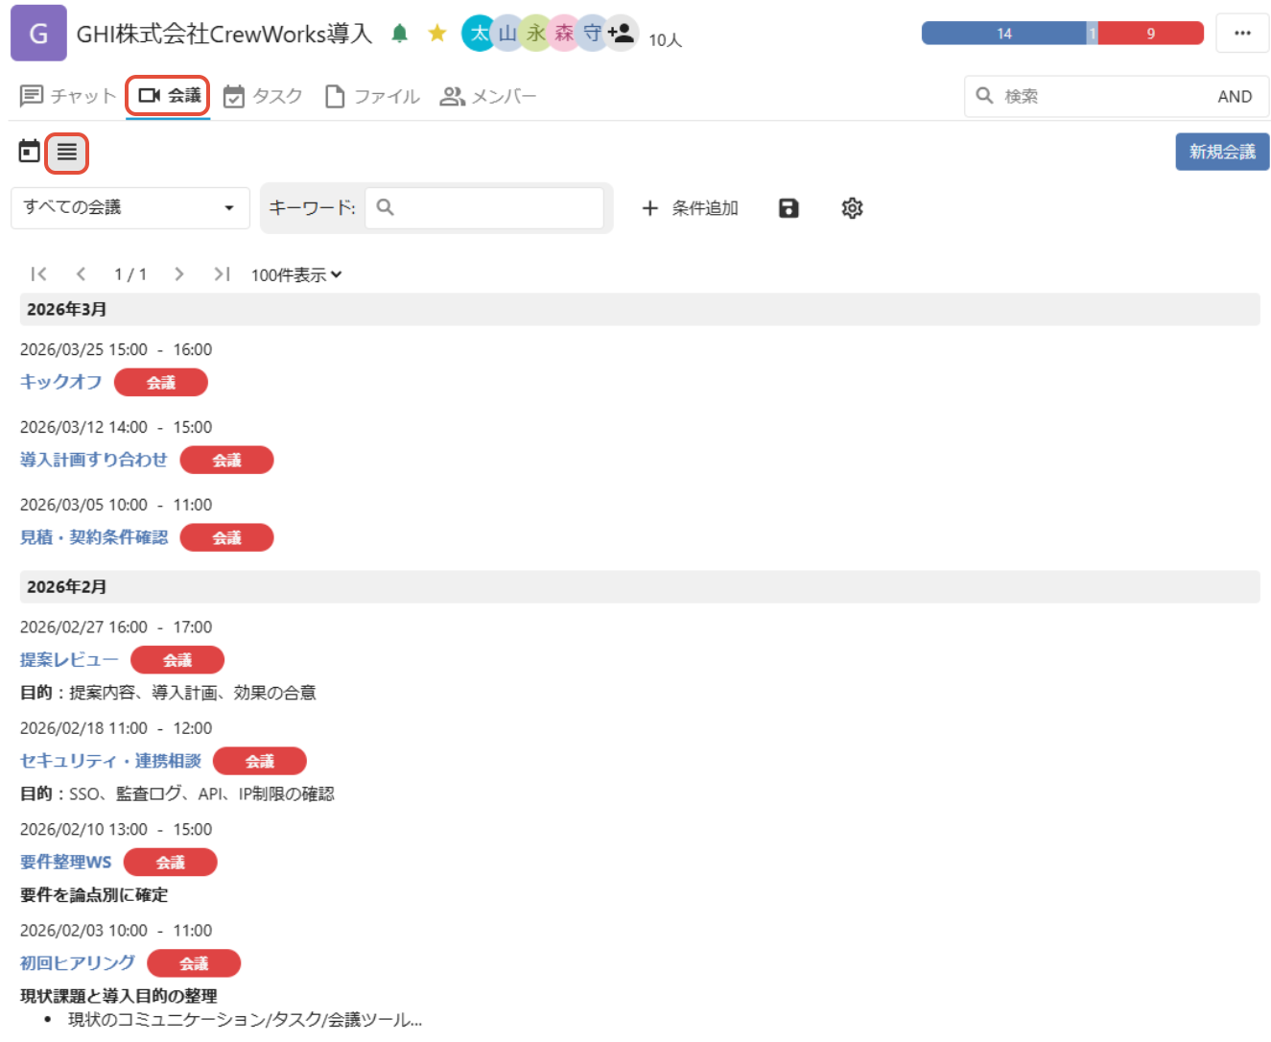Click the 会議 badge next to 提案レビュー
The width and height of the screenshot is (1271, 1042).
pyautogui.click(x=177, y=660)
